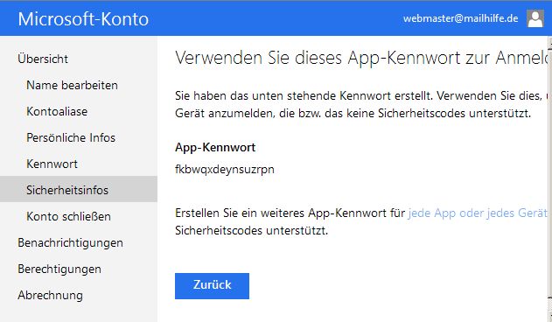
Task: Open the Sicherheitsinfos section
Action: point(79,189)
